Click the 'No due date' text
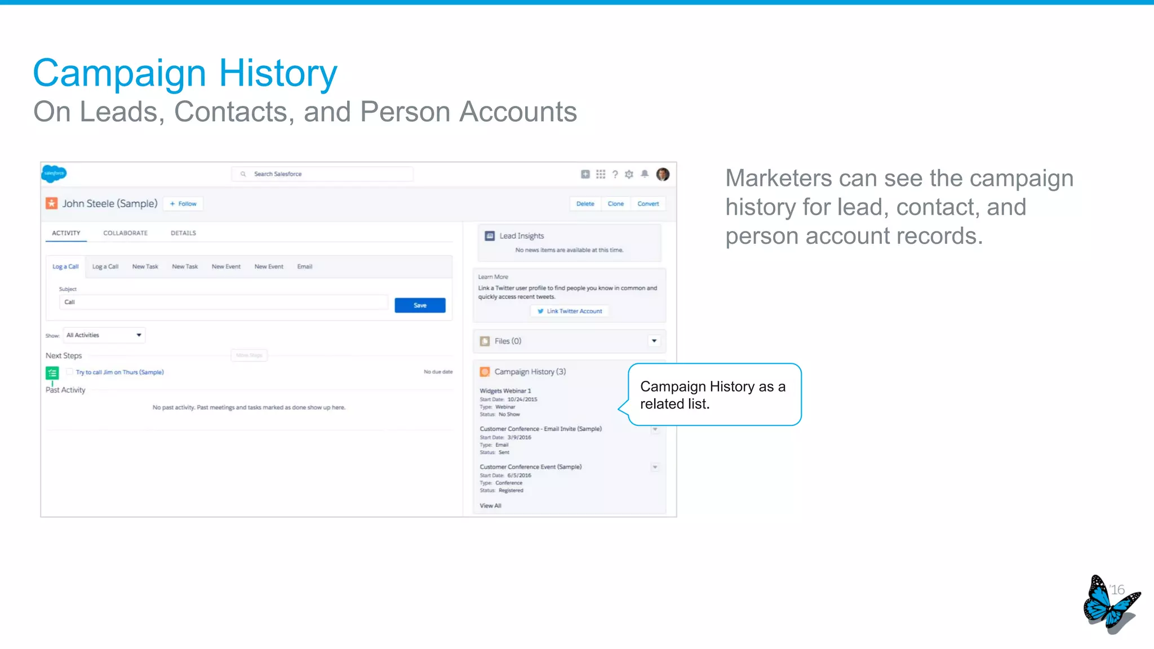 [438, 372]
